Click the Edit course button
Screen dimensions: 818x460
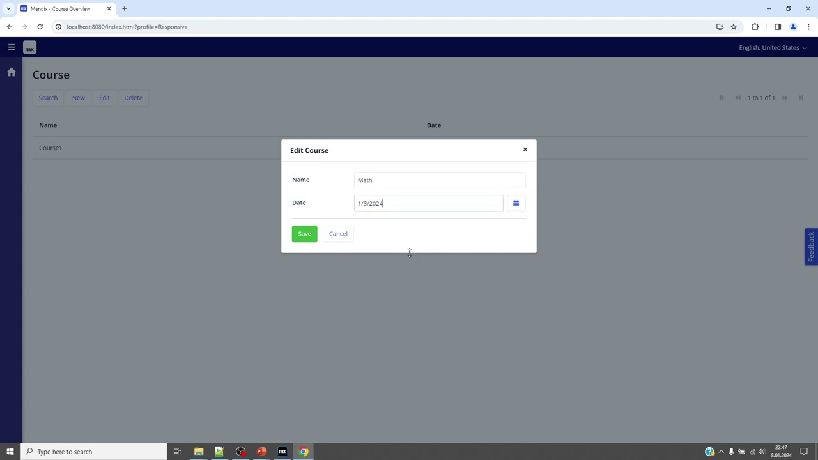[x=104, y=98]
